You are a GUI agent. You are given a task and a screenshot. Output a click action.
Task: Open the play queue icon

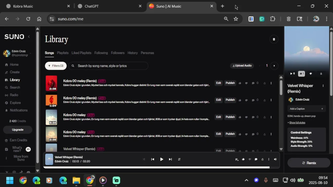tap(237, 159)
